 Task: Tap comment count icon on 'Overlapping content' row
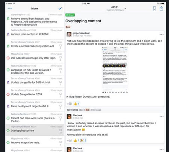60,130
